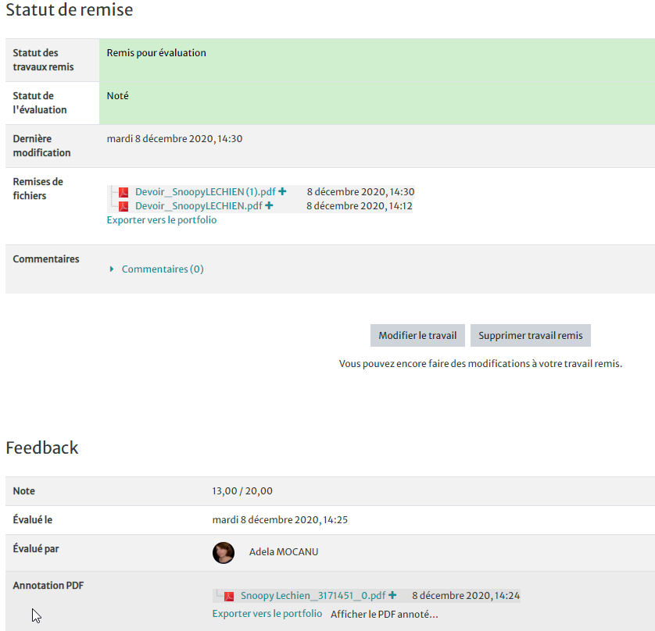Open Adela MOCANU's profile name
The width and height of the screenshot is (655, 631).
tap(283, 552)
